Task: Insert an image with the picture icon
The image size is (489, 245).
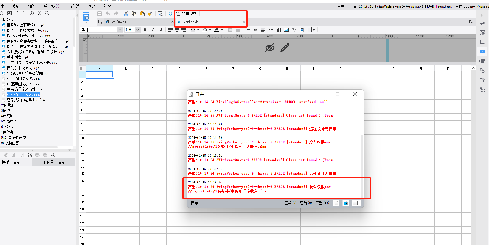Action: point(286,30)
